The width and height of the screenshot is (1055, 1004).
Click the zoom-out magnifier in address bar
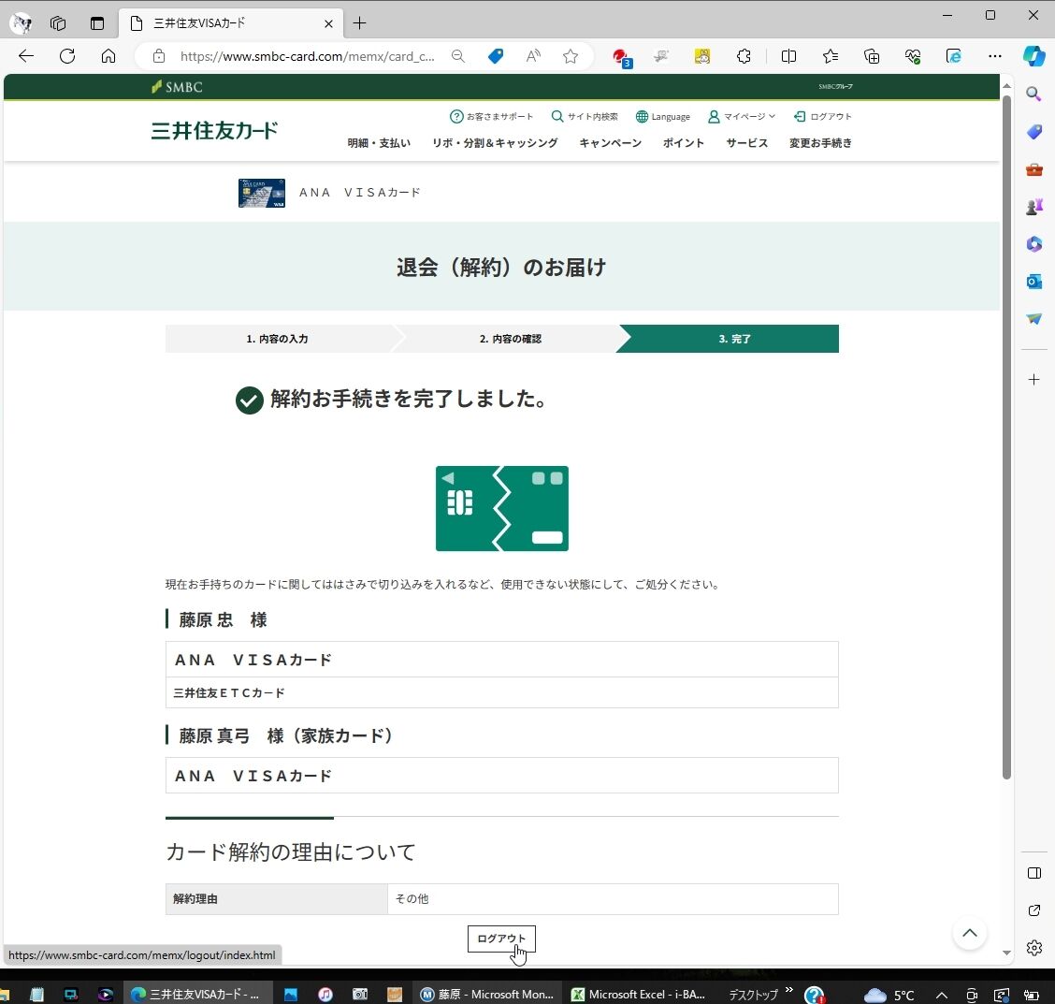click(x=458, y=56)
